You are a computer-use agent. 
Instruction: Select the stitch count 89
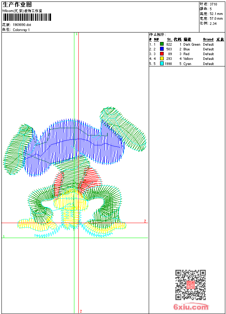click(170, 54)
